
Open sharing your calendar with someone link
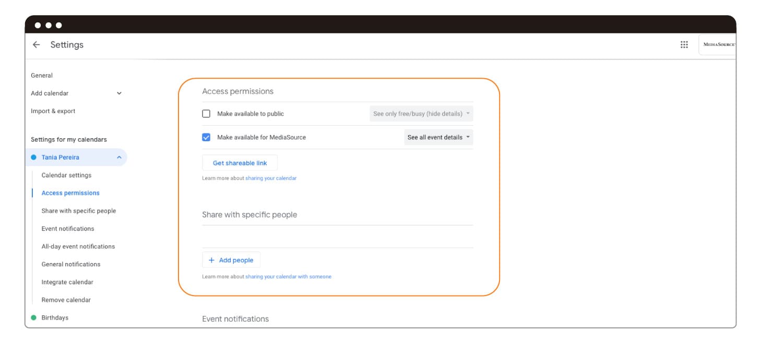click(x=288, y=277)
